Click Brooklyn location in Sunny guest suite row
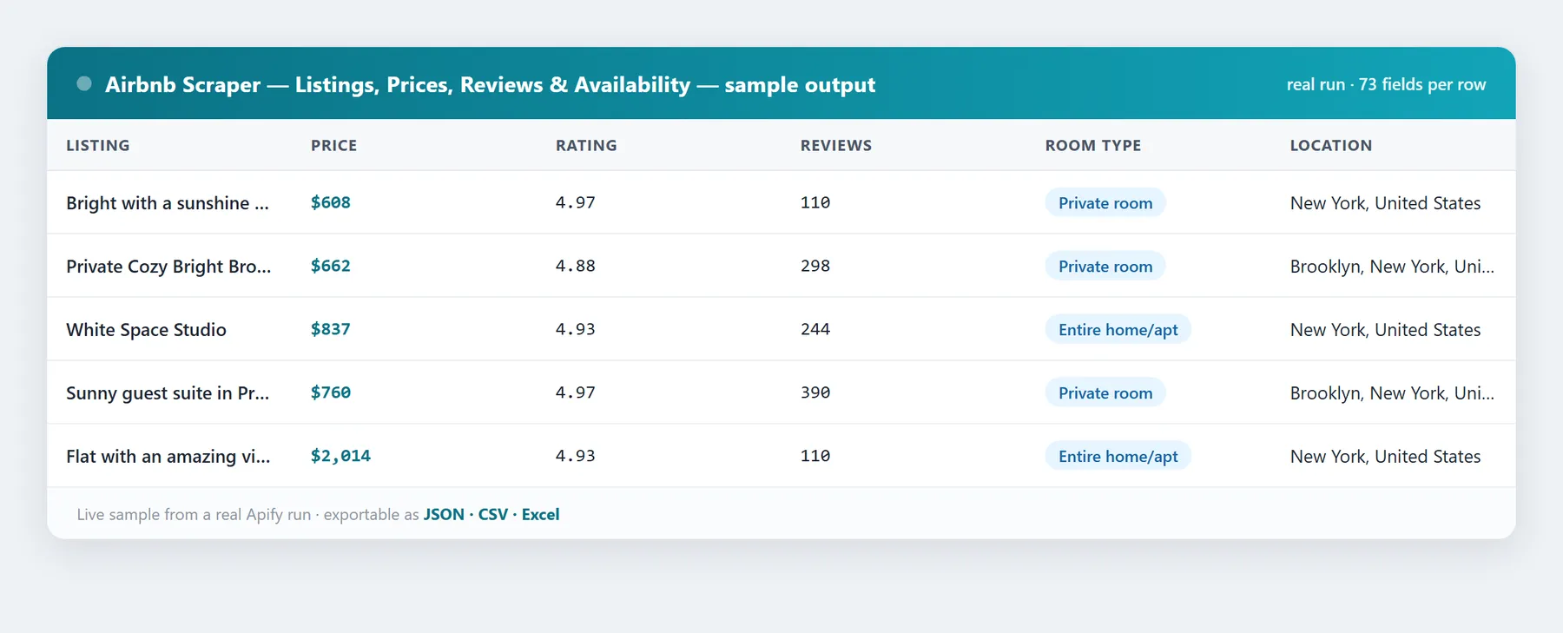Image resolution: width=1563 pixels, height=633 pixels. [1392, 392]
